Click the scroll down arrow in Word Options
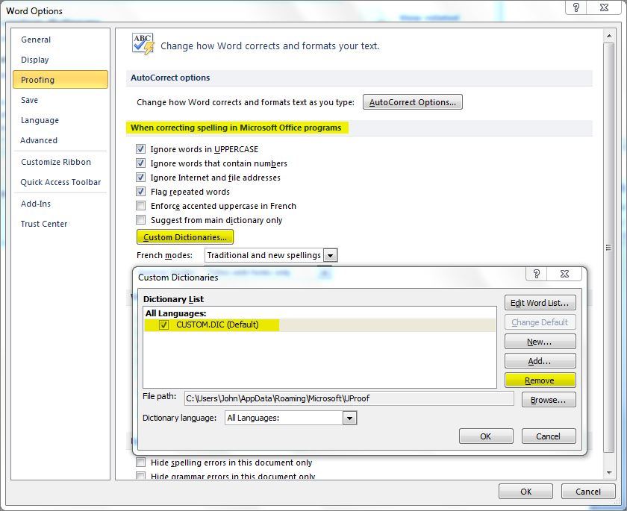 [x=609, y=473]
